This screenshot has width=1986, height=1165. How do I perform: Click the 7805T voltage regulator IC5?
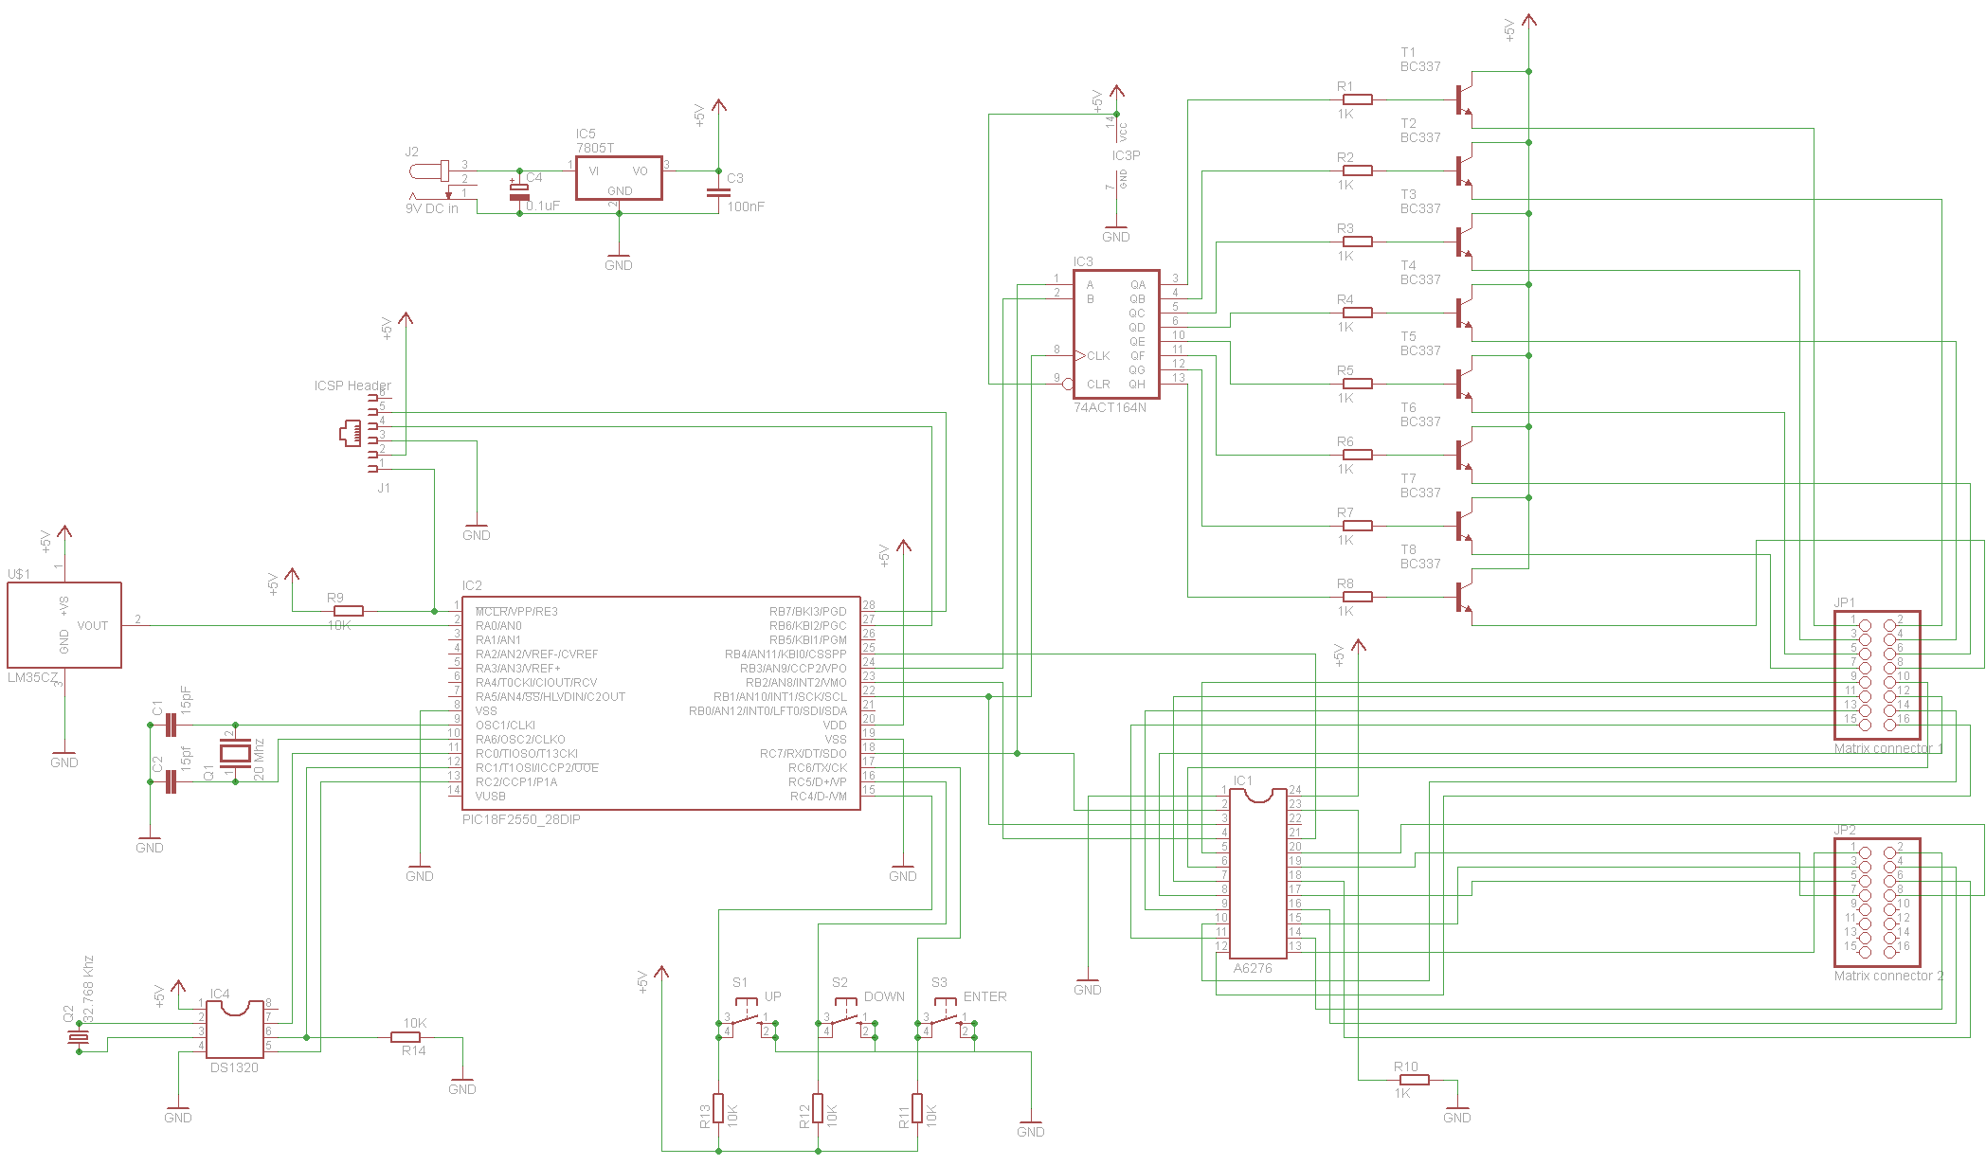619,178
